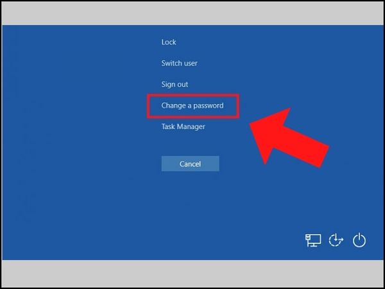Image resolution: width=385 pixels, height=289 pixels.
Task: Click the word "Manager" in Task Manager
Action: tap(192, 127)
